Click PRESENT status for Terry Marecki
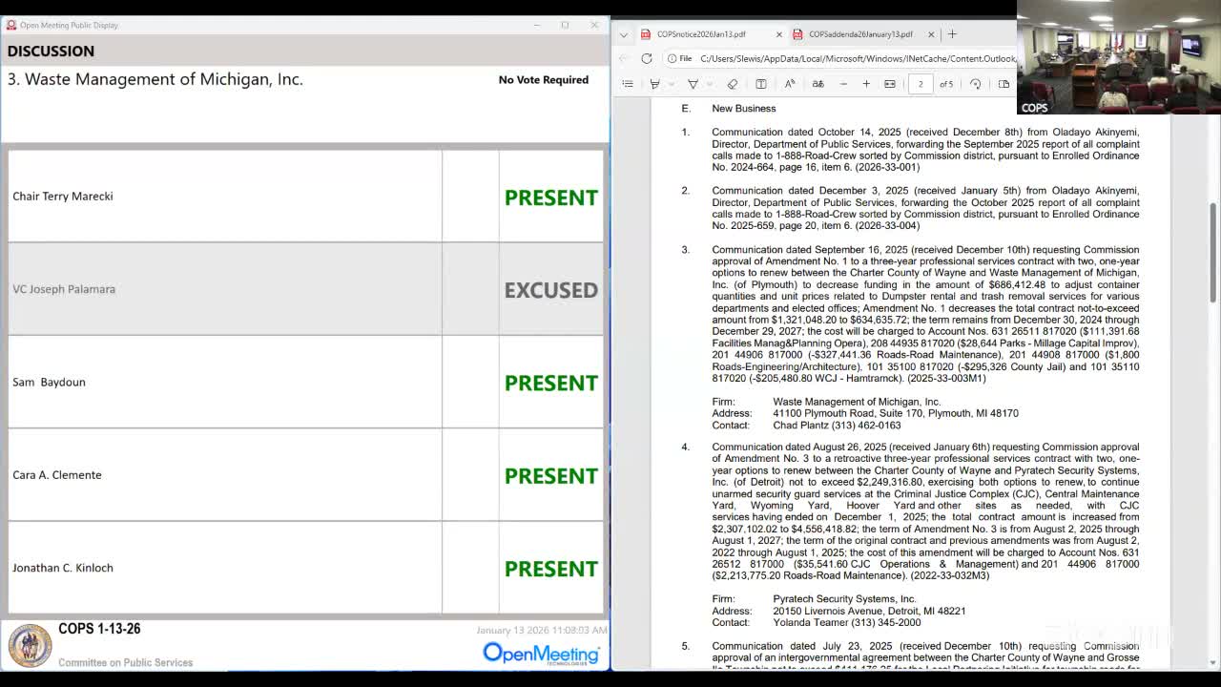Screen dimensions: 1221x687 click(x=551, y=198)
